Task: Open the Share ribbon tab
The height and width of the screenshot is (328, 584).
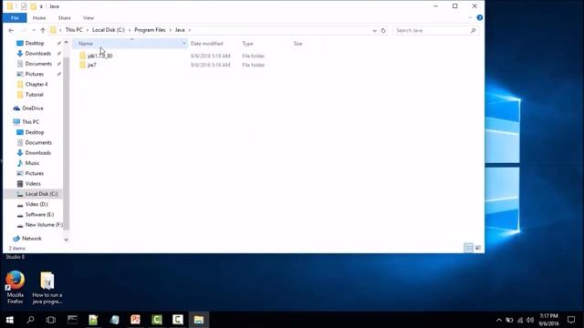Action: click(64, 18)
